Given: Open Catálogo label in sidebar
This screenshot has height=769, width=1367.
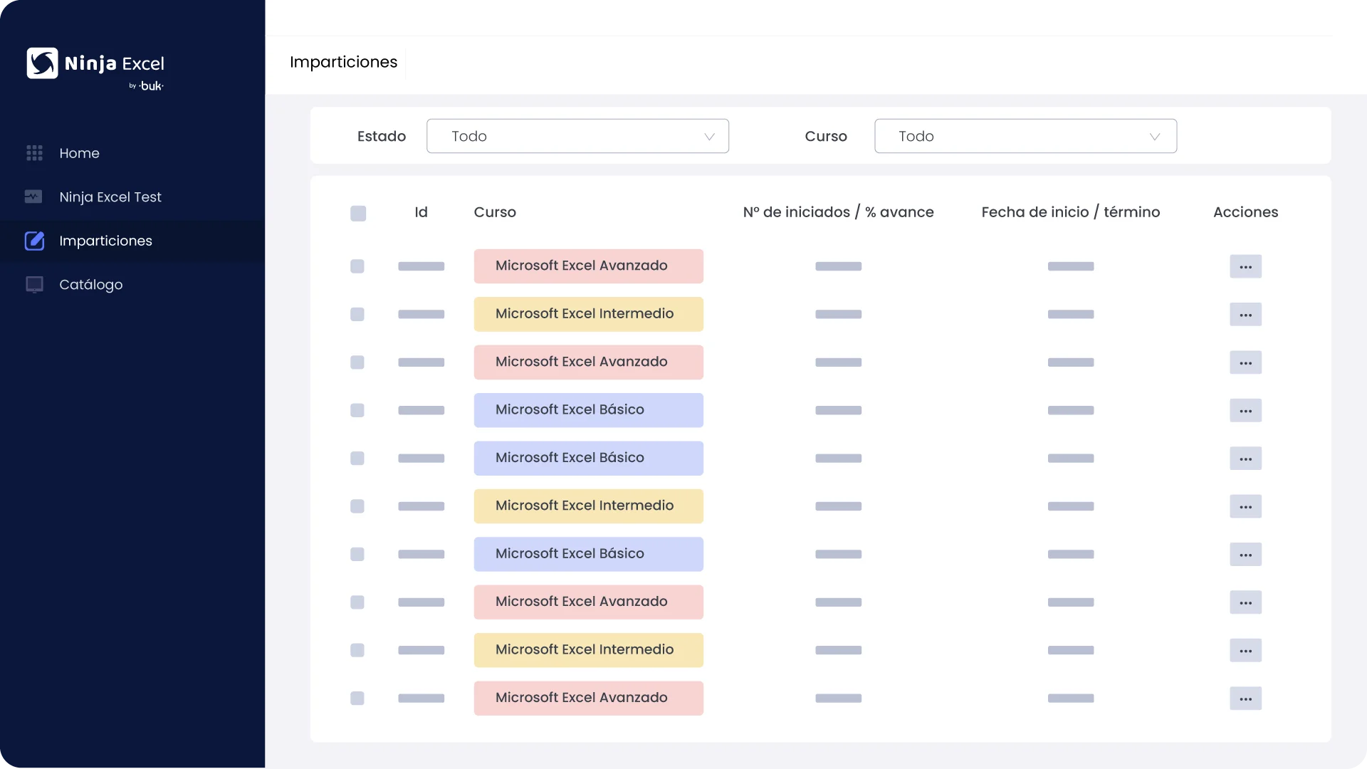Looking at the screenshot, I should tap(90, 285).
